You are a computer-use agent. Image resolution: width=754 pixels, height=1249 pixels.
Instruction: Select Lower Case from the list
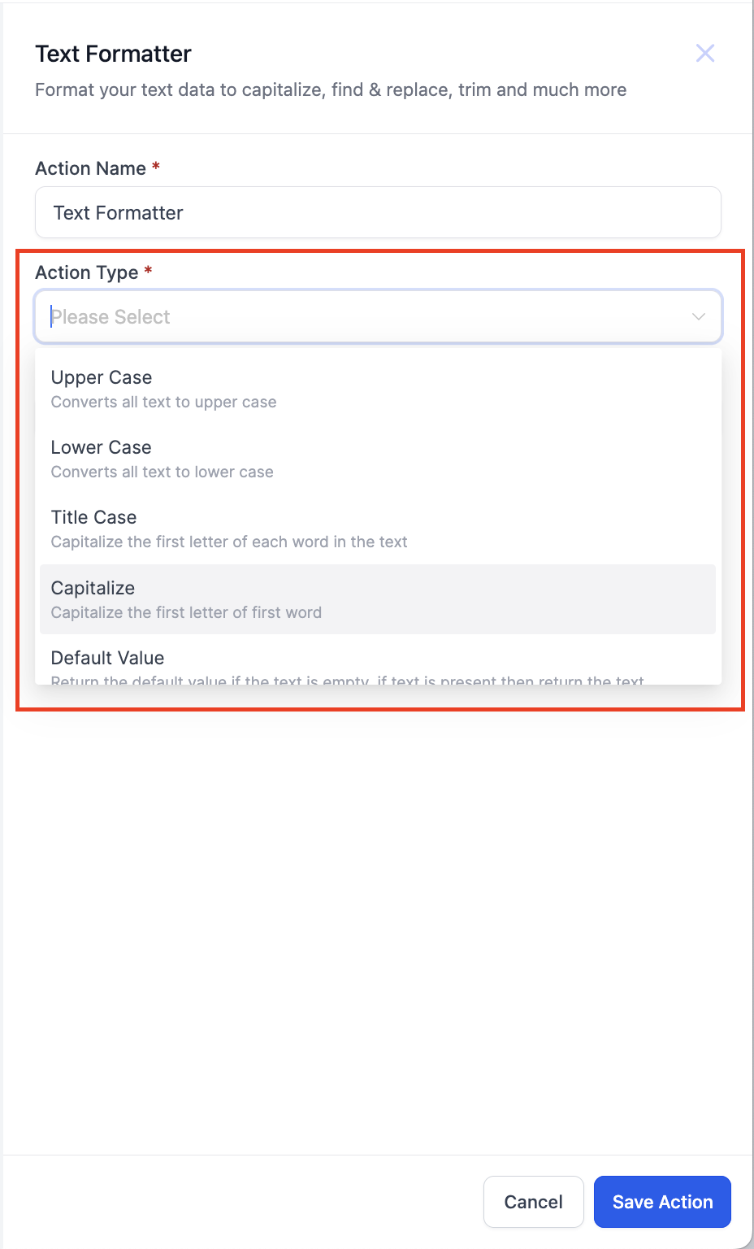(x=378, y=459)
